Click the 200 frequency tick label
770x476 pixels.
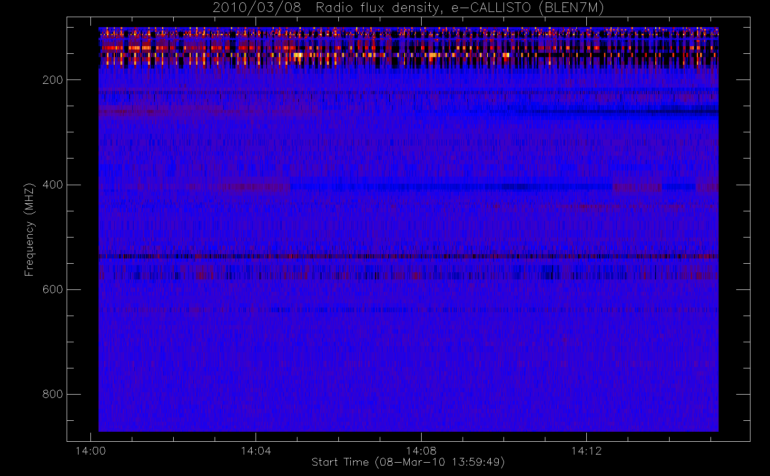(x=52, y=80)
